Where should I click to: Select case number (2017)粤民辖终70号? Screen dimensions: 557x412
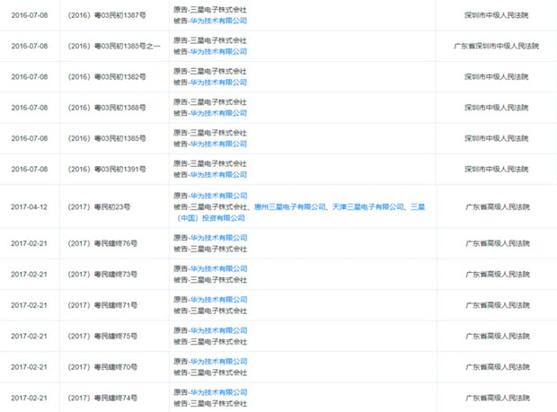click(x=102, y=367)
